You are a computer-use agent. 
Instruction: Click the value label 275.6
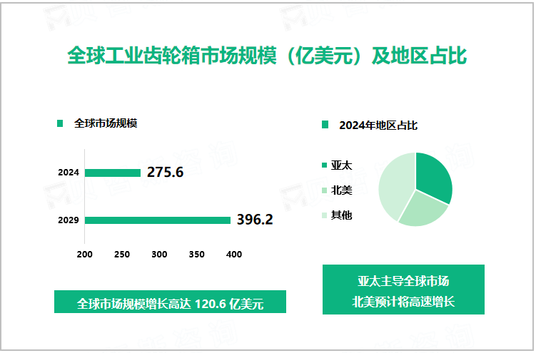pos(165,172)
